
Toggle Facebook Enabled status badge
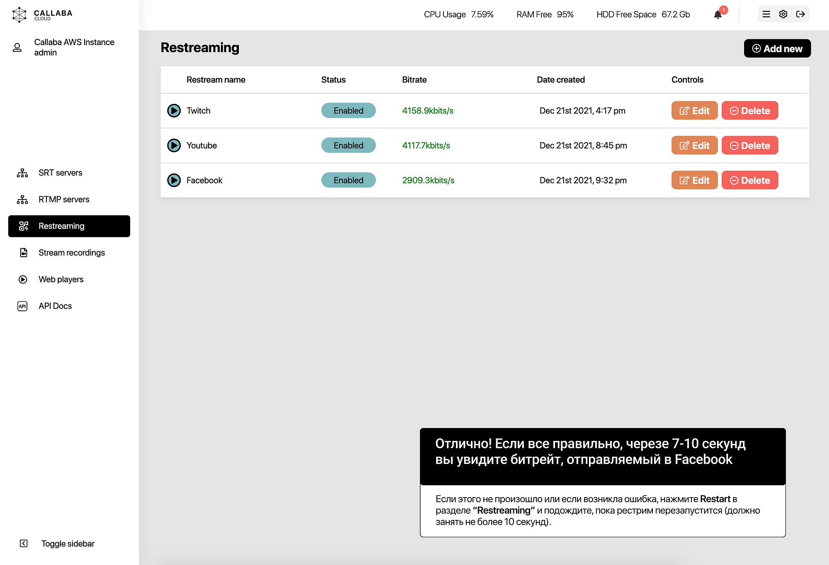[349, 180]
